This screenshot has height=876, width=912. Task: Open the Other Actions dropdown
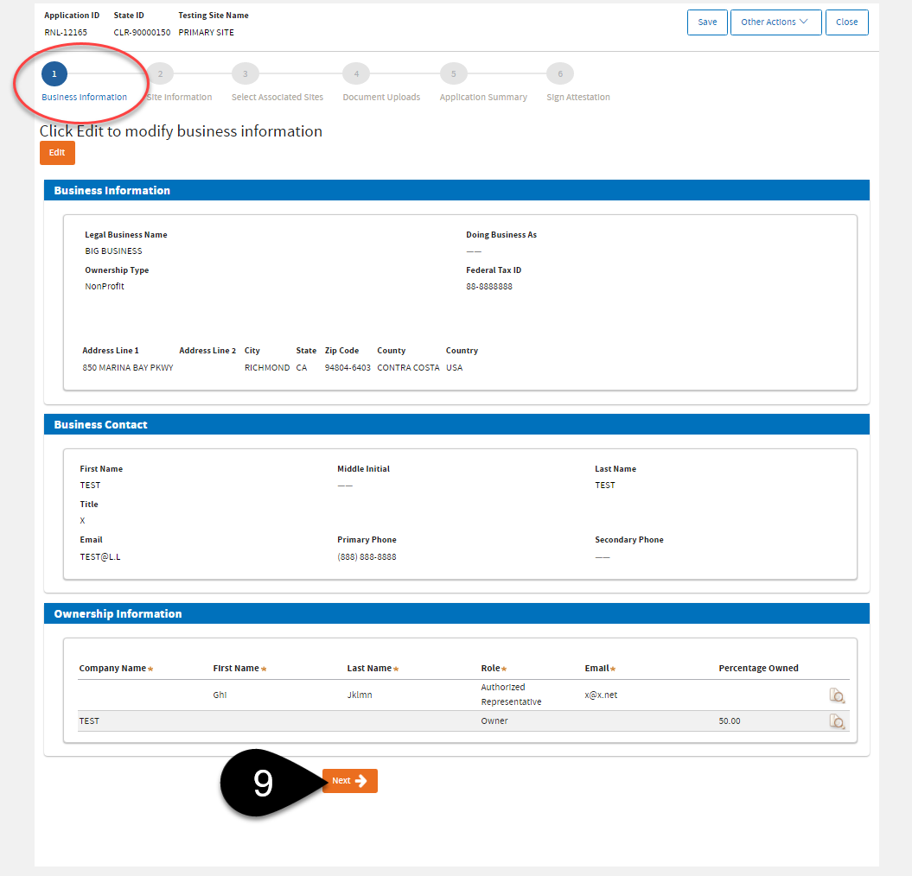(x=775, y=22)
